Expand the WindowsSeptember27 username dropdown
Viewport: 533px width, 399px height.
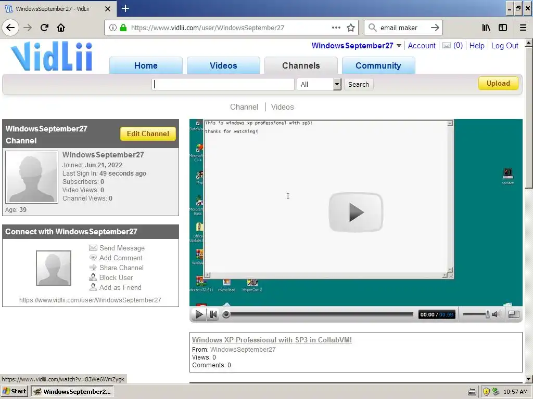399,46
